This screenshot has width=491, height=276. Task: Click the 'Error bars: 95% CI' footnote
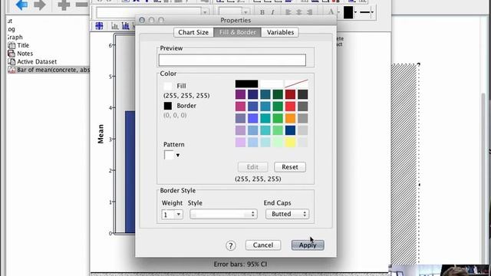pos(240,264)
